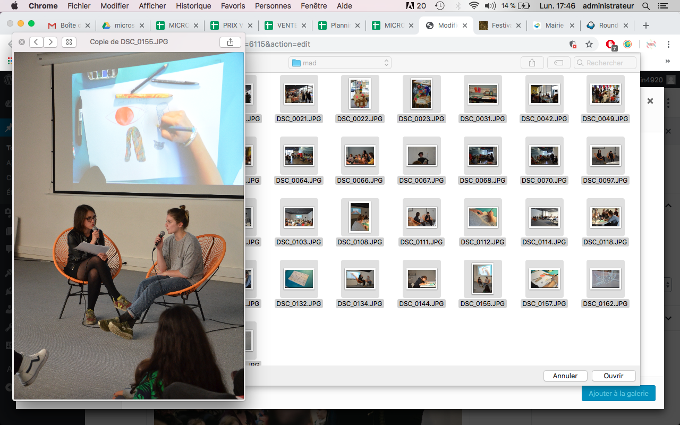
Task: Show the next image in Quick Look
Action: pyautogui.click(x=50, y=42)
